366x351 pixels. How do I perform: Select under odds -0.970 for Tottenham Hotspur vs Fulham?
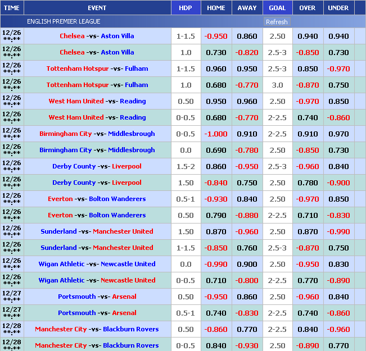coord(338,69)
